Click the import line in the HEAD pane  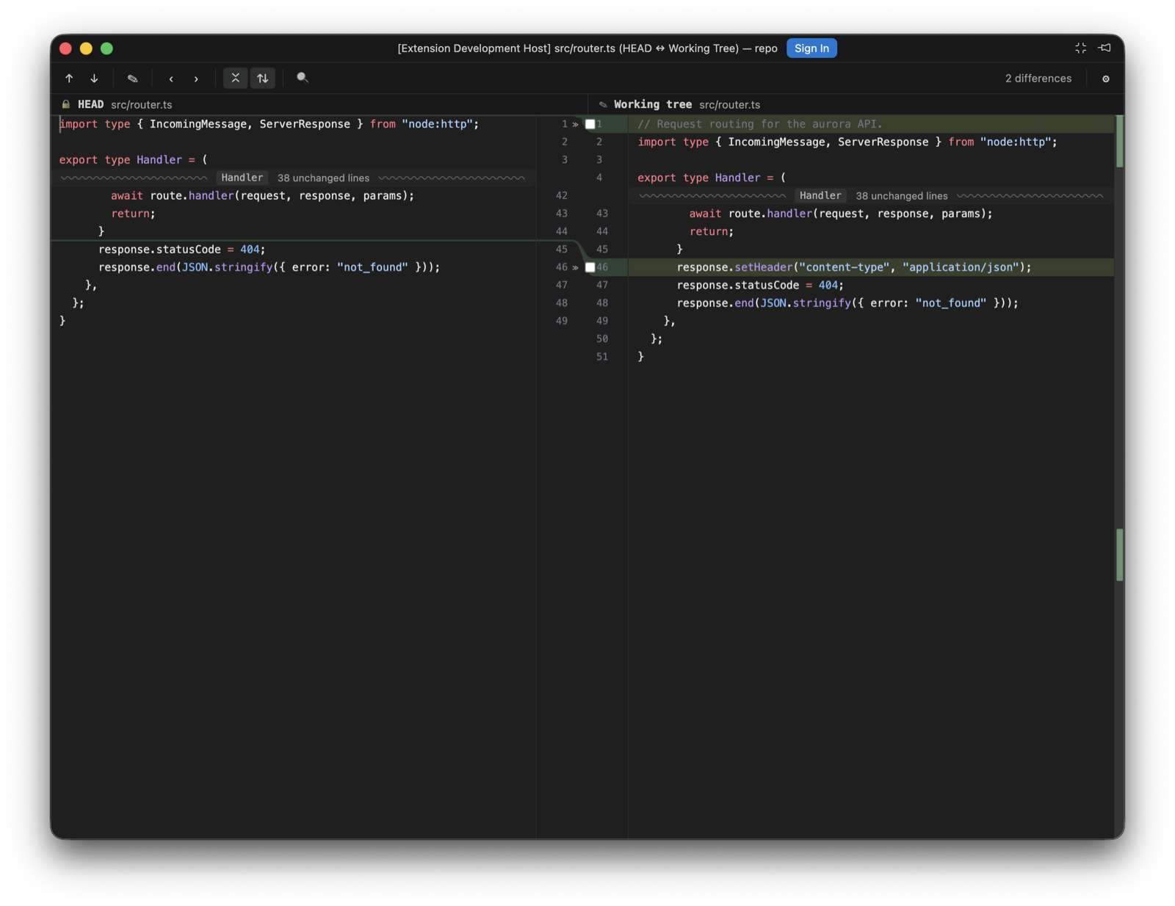coord(269,124)
